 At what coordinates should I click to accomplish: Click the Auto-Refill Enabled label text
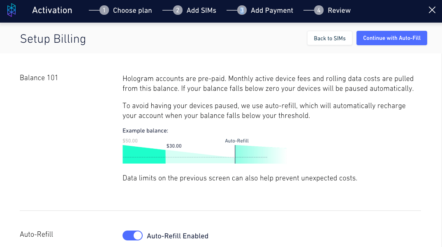178,236
